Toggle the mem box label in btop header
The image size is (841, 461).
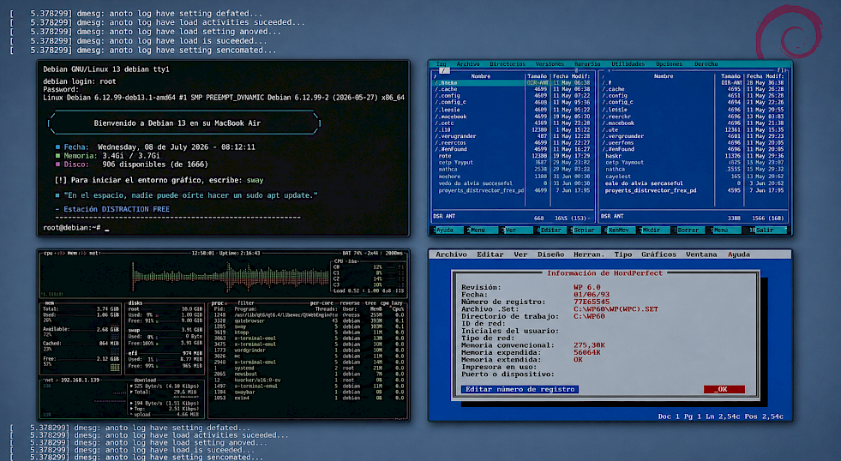click(x=72, y=253)
